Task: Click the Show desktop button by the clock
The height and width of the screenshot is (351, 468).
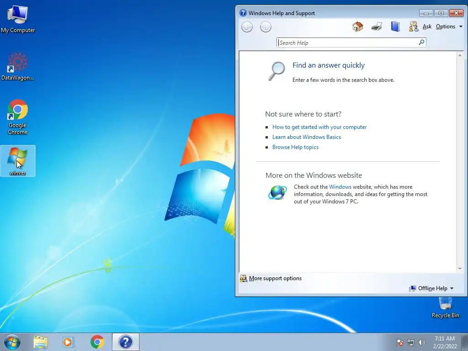Action: (x=464, y=342)
